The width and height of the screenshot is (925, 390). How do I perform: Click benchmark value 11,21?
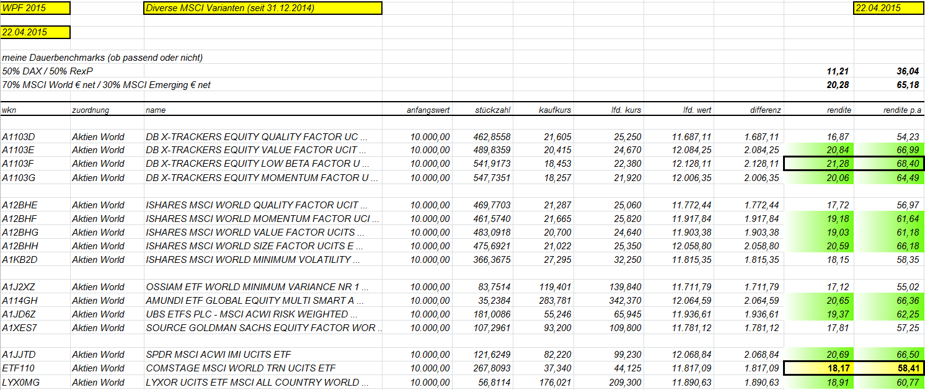point(838,71)
